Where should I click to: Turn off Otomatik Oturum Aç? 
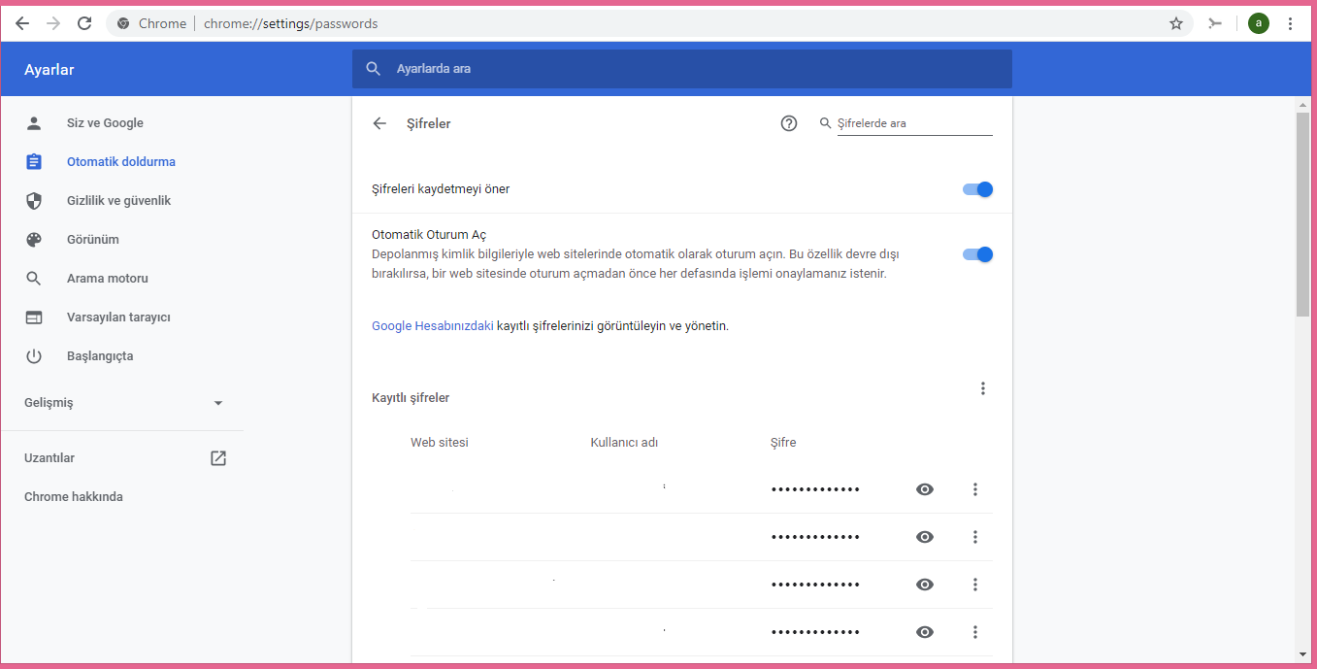(977, 253)
